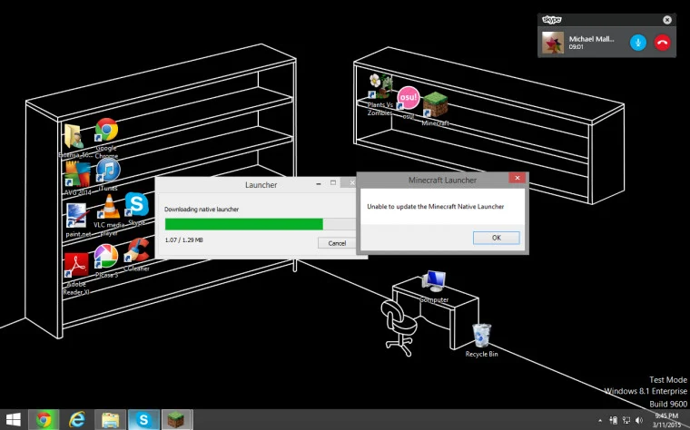Switch to Chrome on the taskbar
Image resolution: width=690 pixels, height=430 pixels.
click(x=44, y=419)
